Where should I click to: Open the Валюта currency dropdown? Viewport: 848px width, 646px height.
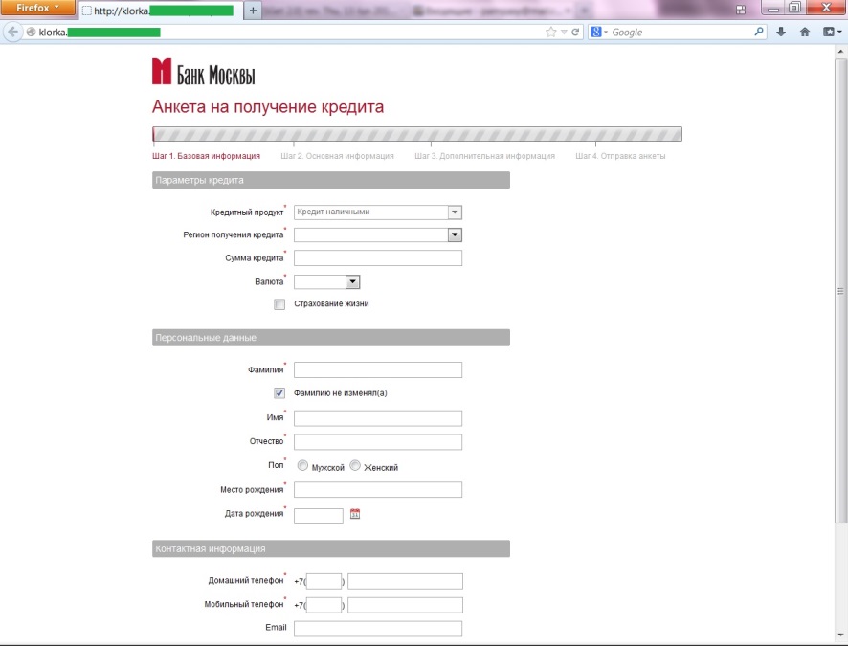pyautogui.click(x=326, y=281)
